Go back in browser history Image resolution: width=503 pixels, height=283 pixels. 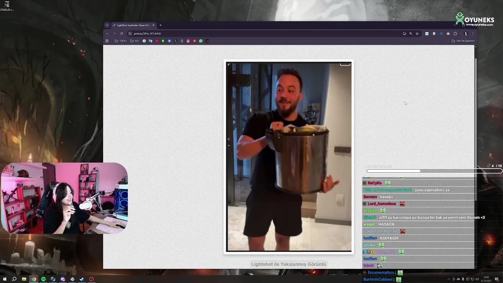pyautogui.click(x=107, y=33)
